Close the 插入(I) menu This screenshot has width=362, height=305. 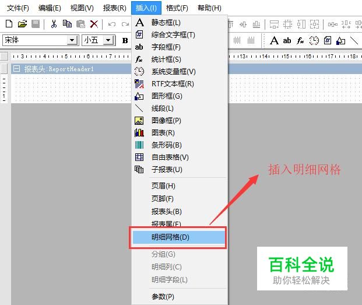(146, 8)
